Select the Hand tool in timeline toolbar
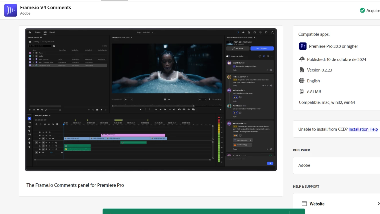The image size is (380, 214). tap(29, 142)
